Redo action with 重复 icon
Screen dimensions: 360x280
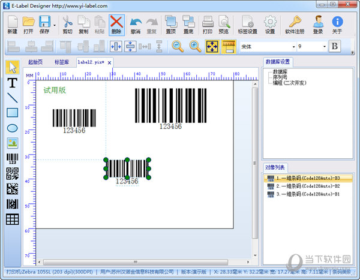[x=152, y=25]
